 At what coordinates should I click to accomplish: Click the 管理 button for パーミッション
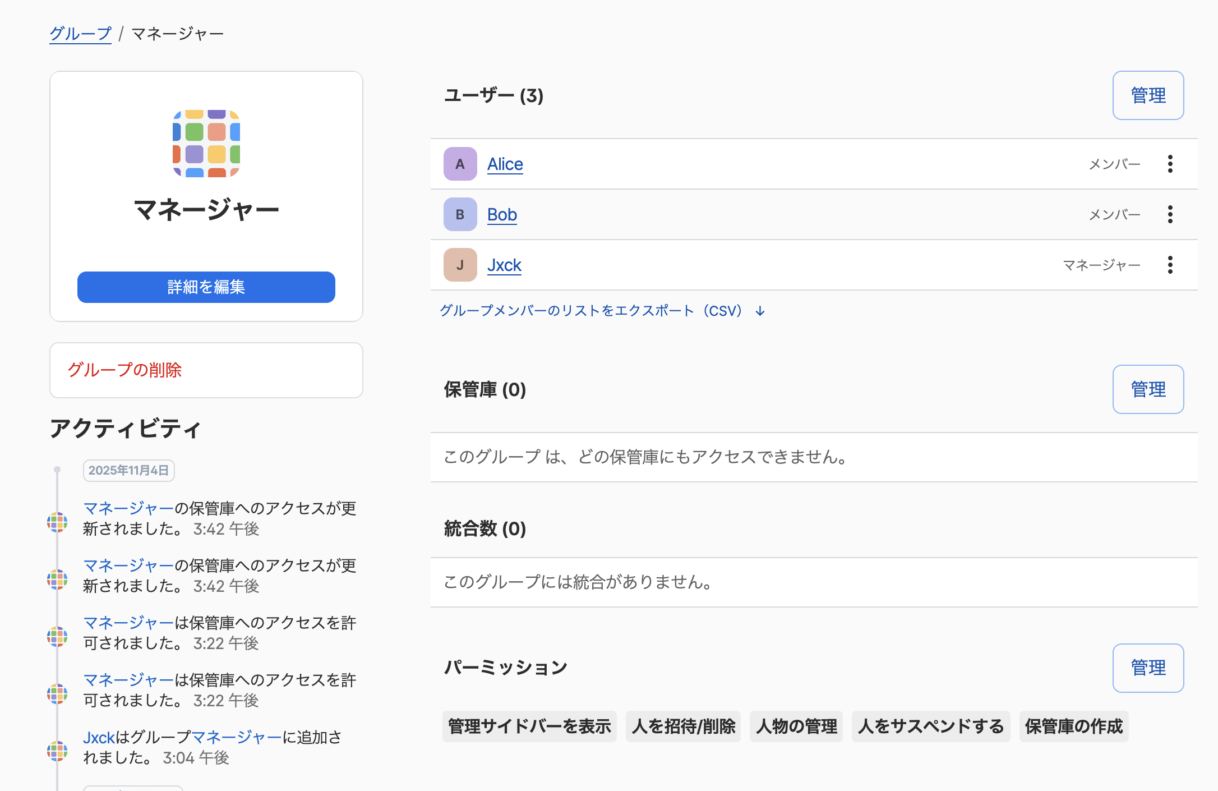(x=1147, y=668)
